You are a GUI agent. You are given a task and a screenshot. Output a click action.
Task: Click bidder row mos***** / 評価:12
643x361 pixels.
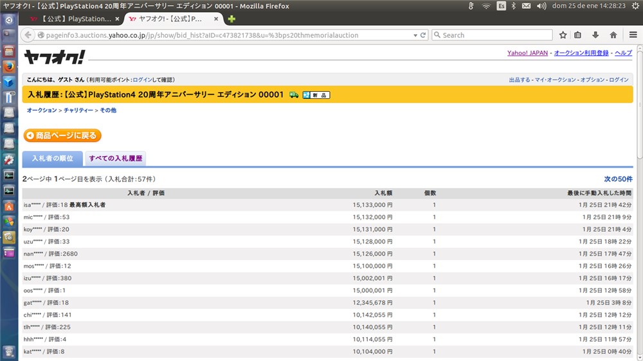(328, 266)
